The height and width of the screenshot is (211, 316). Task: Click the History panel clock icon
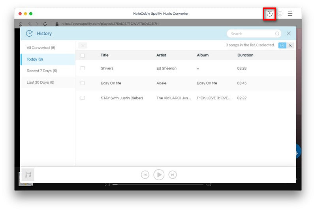29,34
